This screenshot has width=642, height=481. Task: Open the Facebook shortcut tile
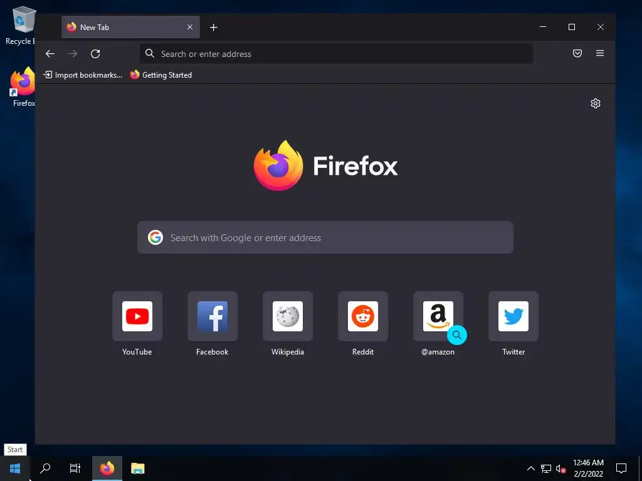[x=213, y=316]
